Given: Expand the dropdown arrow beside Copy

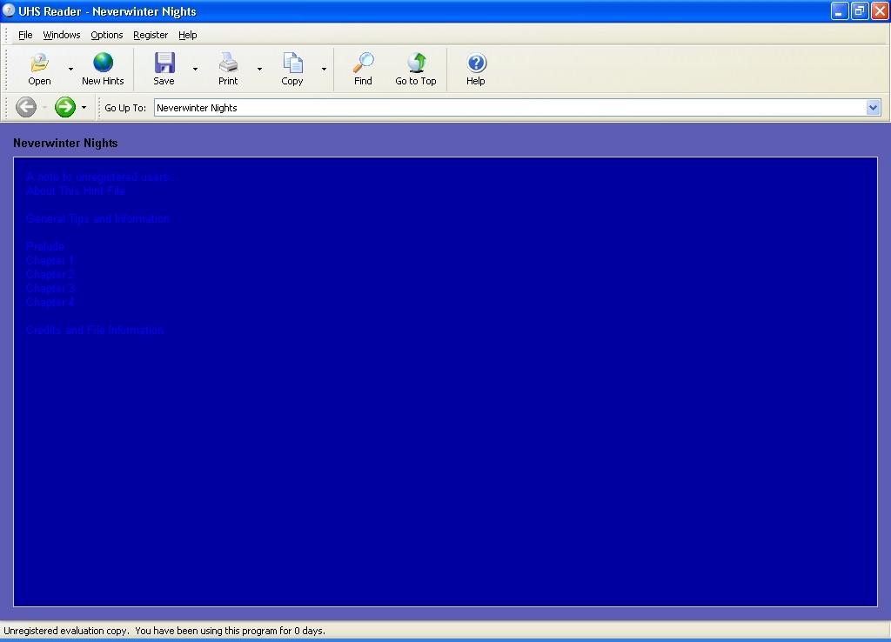Looking at the screenshot, I should [x=324, y=70].
